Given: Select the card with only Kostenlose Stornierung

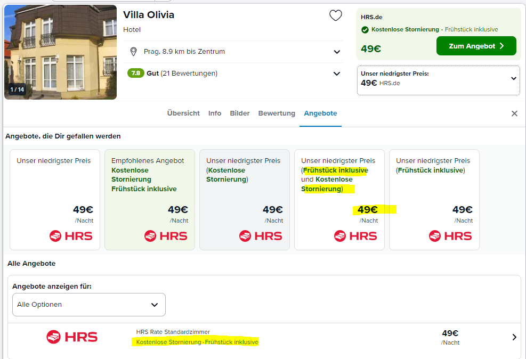Looking at the screenshot, I should (245, 199).
